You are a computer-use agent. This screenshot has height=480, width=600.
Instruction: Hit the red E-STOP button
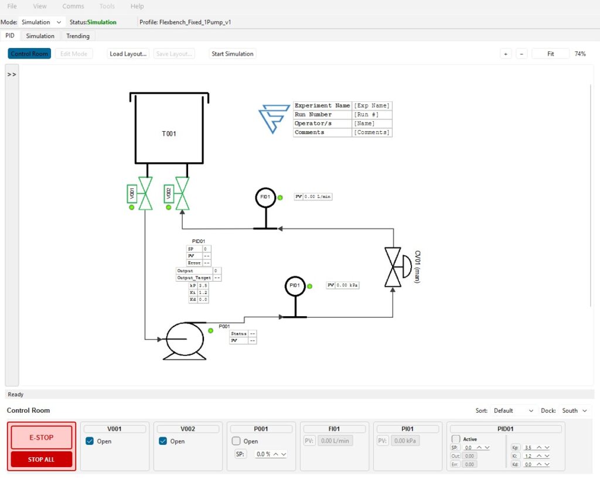click(x=42, y=437)
